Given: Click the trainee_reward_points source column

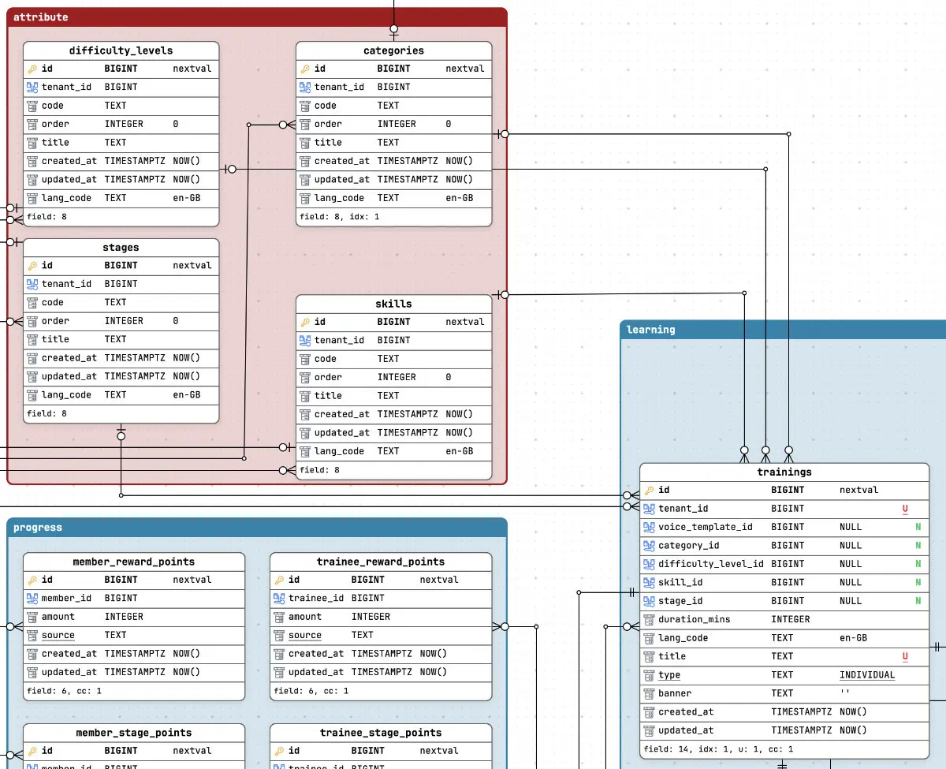Looking at the screenshot, I should pyautogui.click(x=381, y=635).
